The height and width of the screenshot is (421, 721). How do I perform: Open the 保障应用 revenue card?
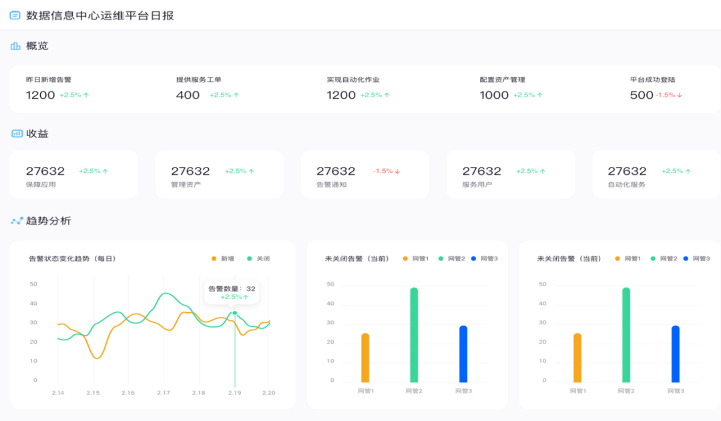click(73, 175)
